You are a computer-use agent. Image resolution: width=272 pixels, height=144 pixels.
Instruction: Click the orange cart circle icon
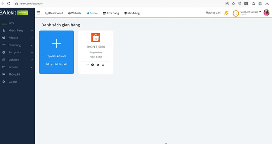pos(236,13)
